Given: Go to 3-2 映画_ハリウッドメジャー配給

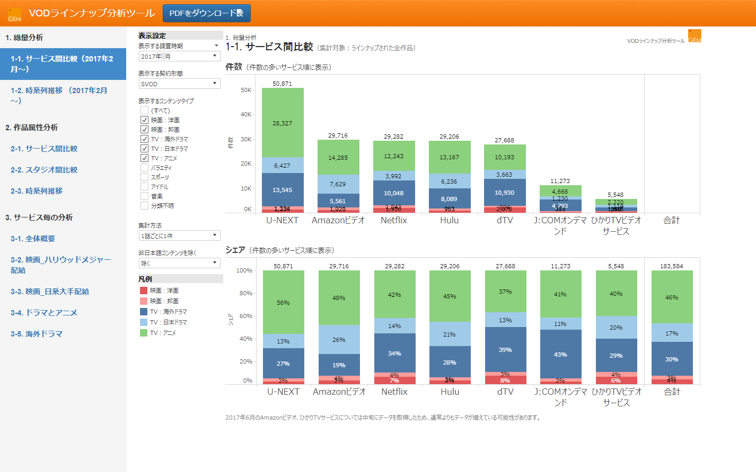Looking at the screenshot, I should point(61,265).
